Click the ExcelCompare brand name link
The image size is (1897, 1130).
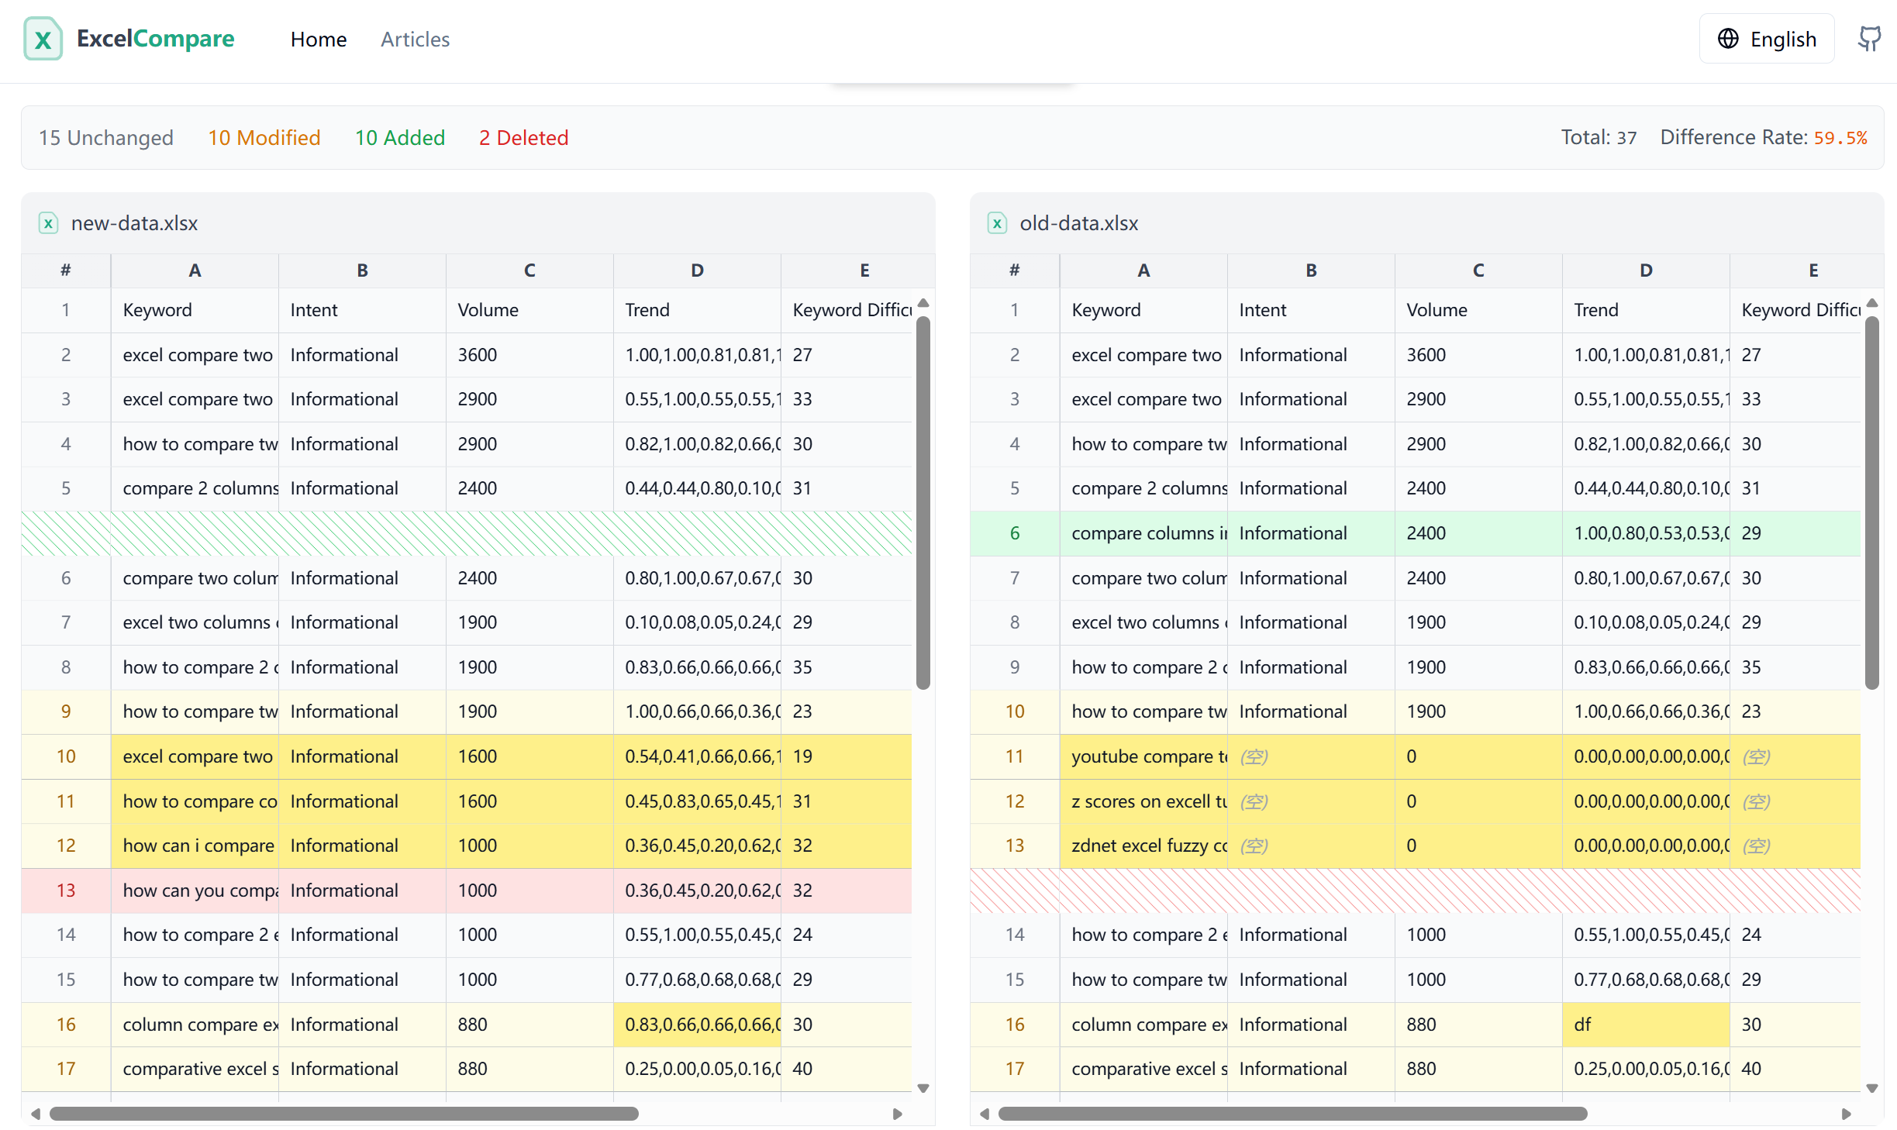155,39
